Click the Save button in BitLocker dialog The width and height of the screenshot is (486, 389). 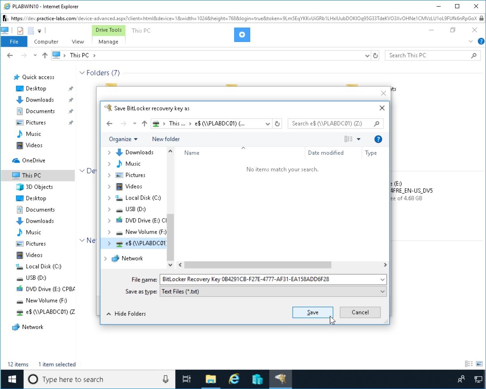pos(312,312)
